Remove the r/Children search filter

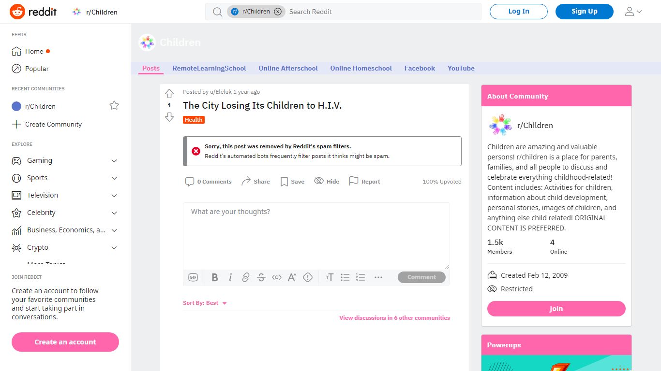pos(278,12)
